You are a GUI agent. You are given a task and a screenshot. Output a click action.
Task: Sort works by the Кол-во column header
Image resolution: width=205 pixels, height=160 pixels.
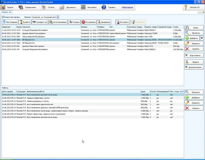[x=153, y=92]
